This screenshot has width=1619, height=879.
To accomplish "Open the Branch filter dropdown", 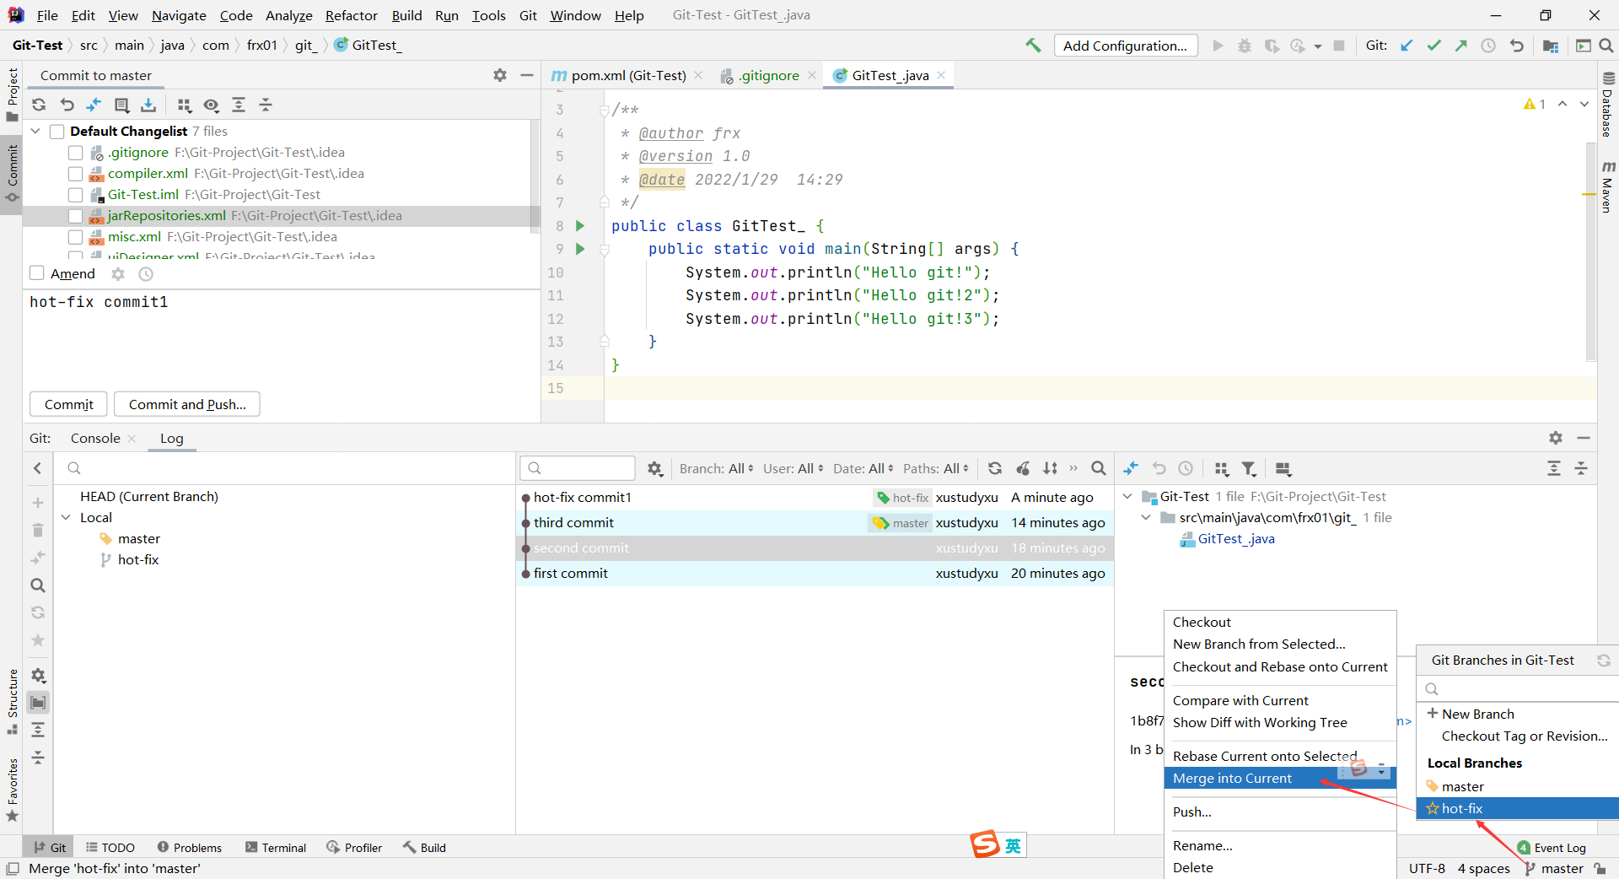I will click(x=717, y=468).
